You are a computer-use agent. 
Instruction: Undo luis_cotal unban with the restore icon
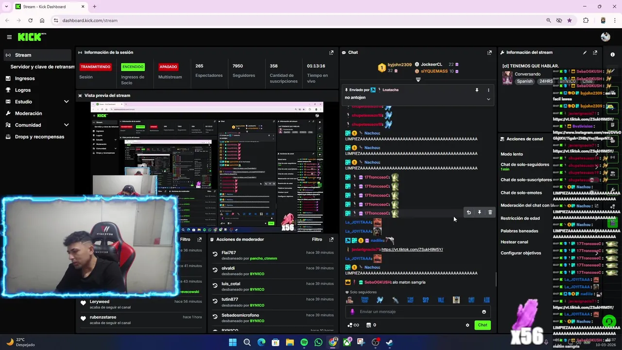(215, 285)
